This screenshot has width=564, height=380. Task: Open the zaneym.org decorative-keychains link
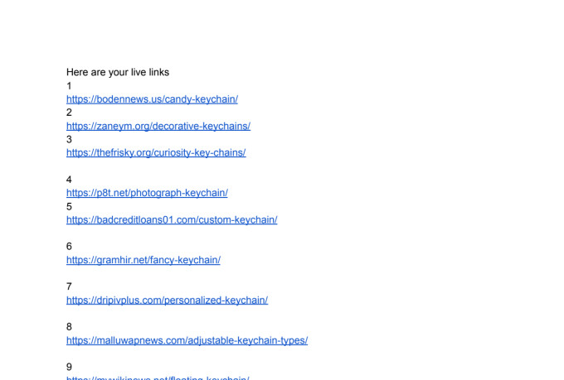(x=158, y=126)
